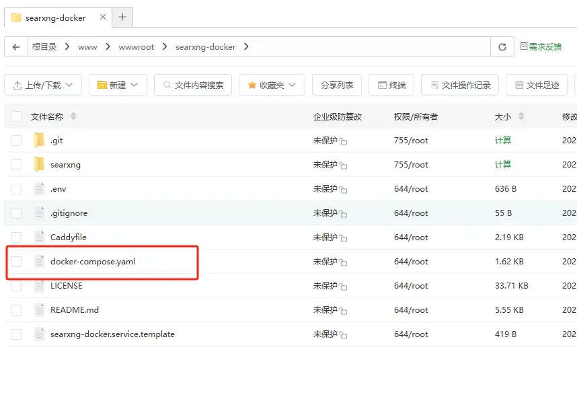Click 文件内容搜索 content search
Image resolution: width=577 pixels, height=405 pixels.
pyautogui.click(x=195, y=85)
